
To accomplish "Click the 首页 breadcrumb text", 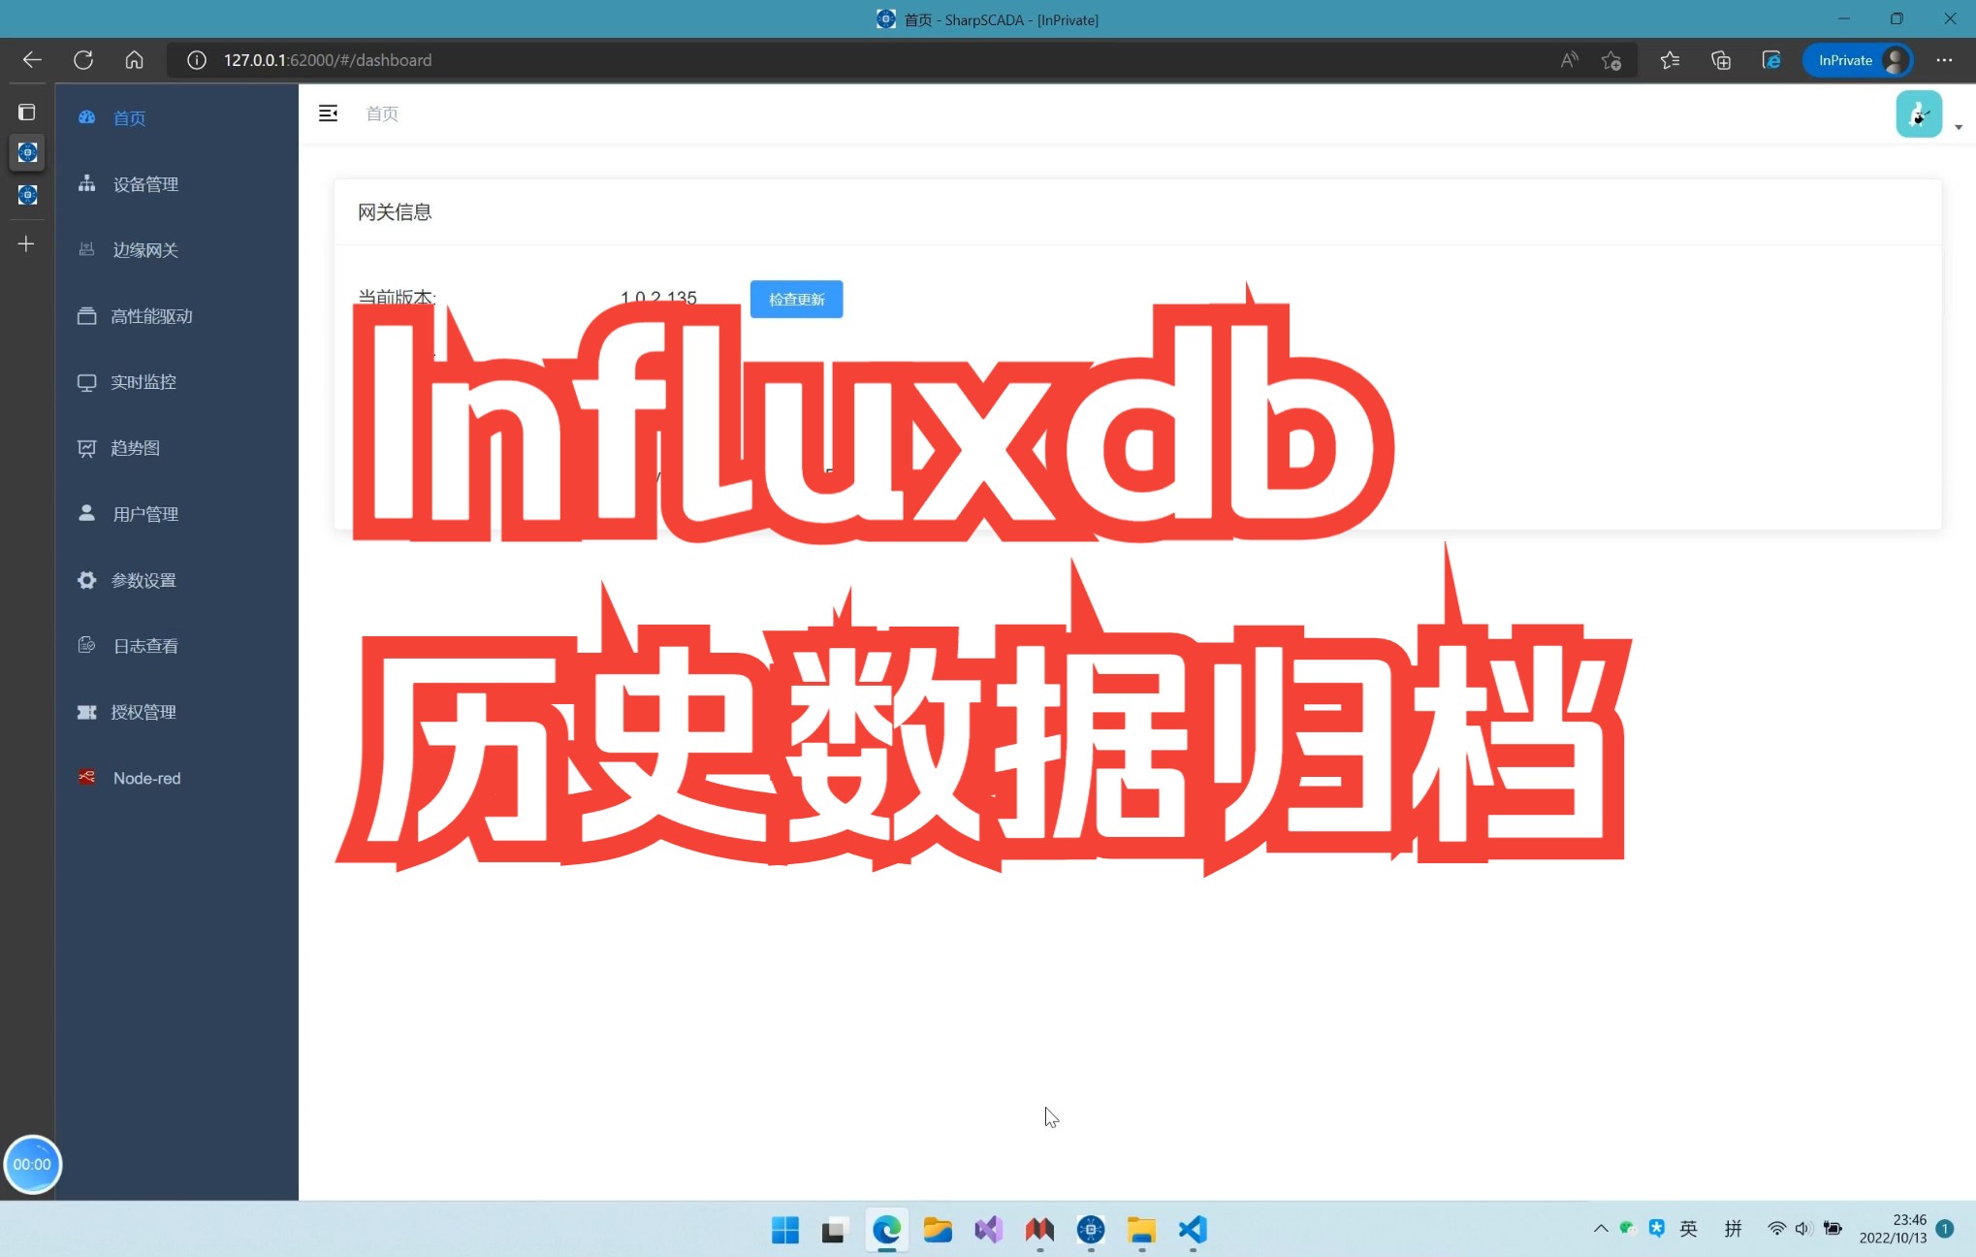I will coord(382,113).
